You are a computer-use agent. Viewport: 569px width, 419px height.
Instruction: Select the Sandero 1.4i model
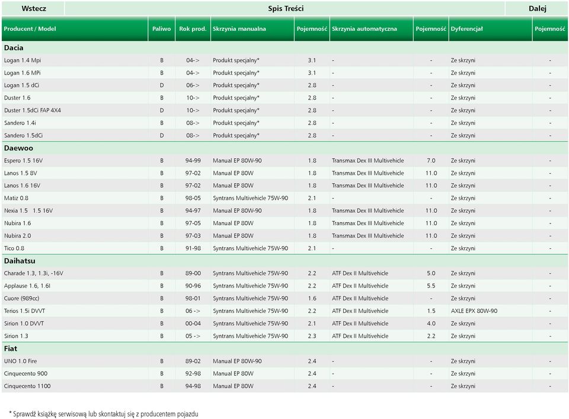coord(20,123)
